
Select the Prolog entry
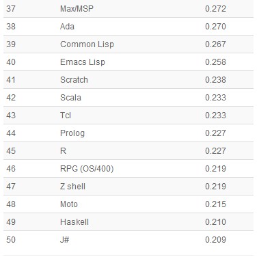[72, 133]
